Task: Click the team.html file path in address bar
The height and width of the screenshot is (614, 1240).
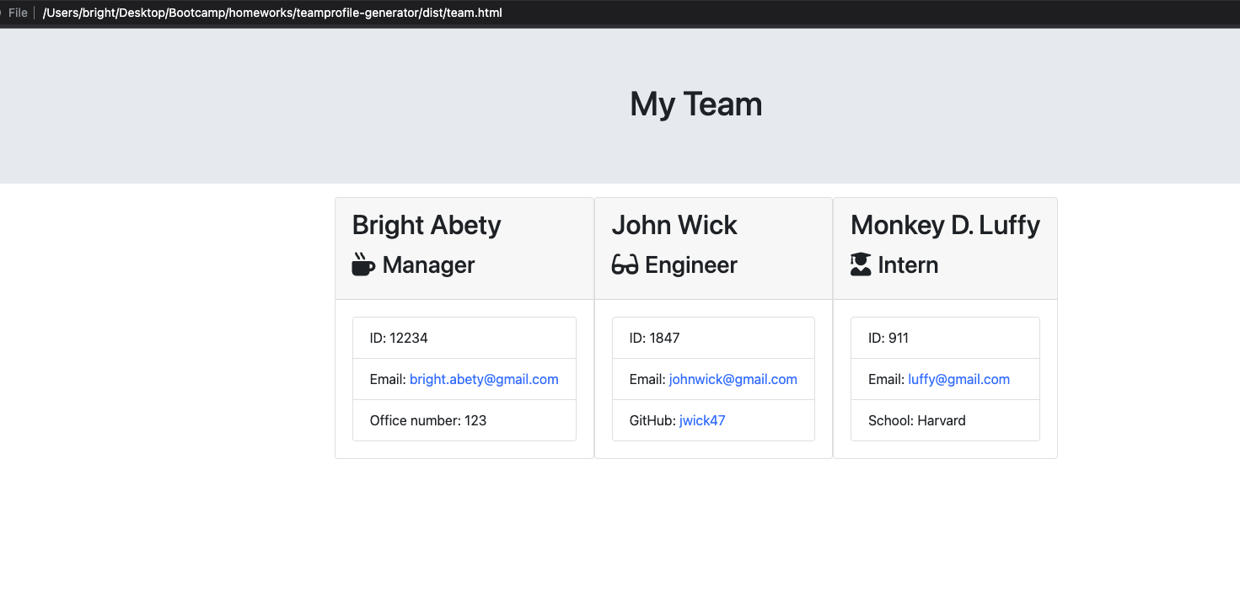Action: click(x=272, y=13)
